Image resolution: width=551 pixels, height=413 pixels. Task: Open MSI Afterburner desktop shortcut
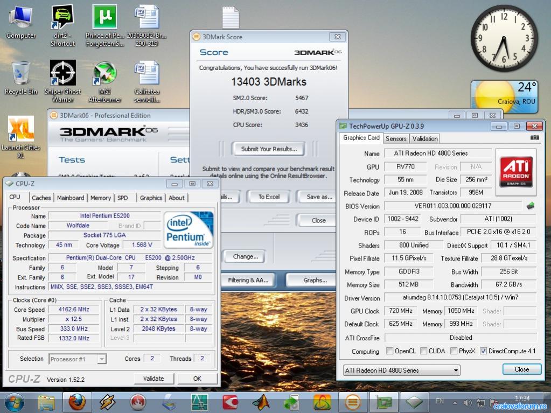point(104,81)
